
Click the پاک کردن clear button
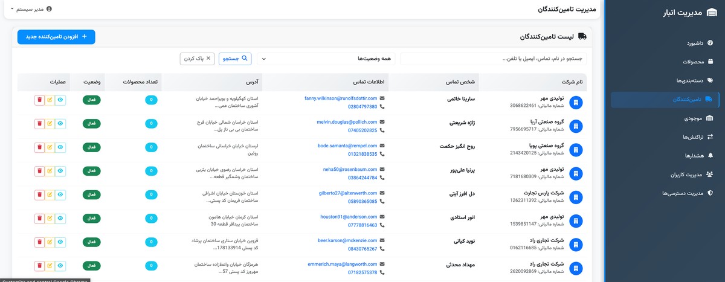coord(197,59)
